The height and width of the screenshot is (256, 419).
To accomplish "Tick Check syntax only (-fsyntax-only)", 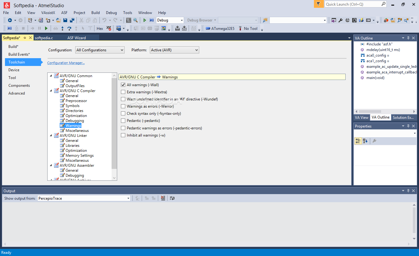I will point(123,114).
